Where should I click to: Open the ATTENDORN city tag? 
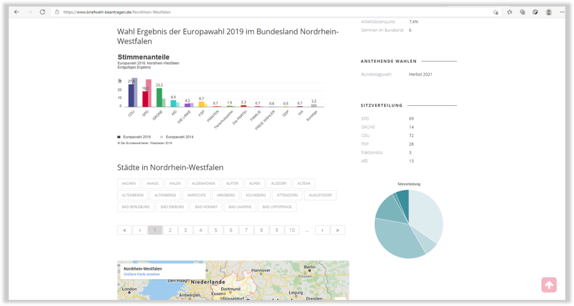click(x=287, y=195)
